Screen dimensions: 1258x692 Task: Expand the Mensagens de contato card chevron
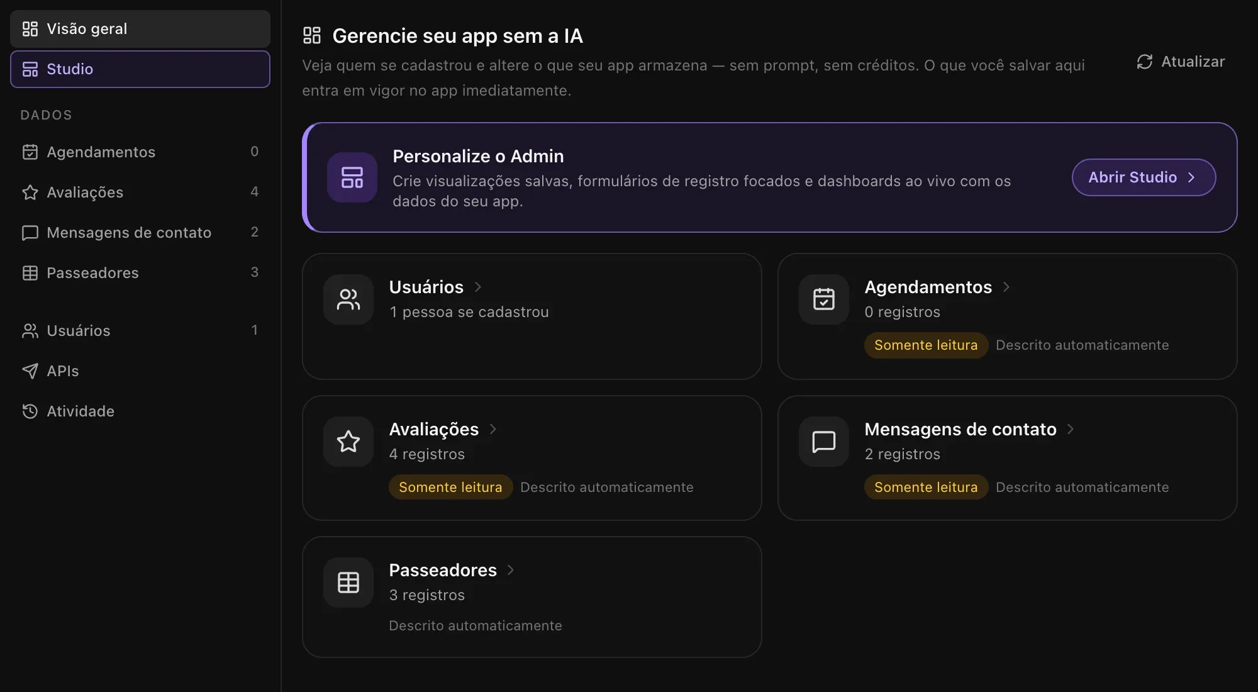pos(1071,429)
